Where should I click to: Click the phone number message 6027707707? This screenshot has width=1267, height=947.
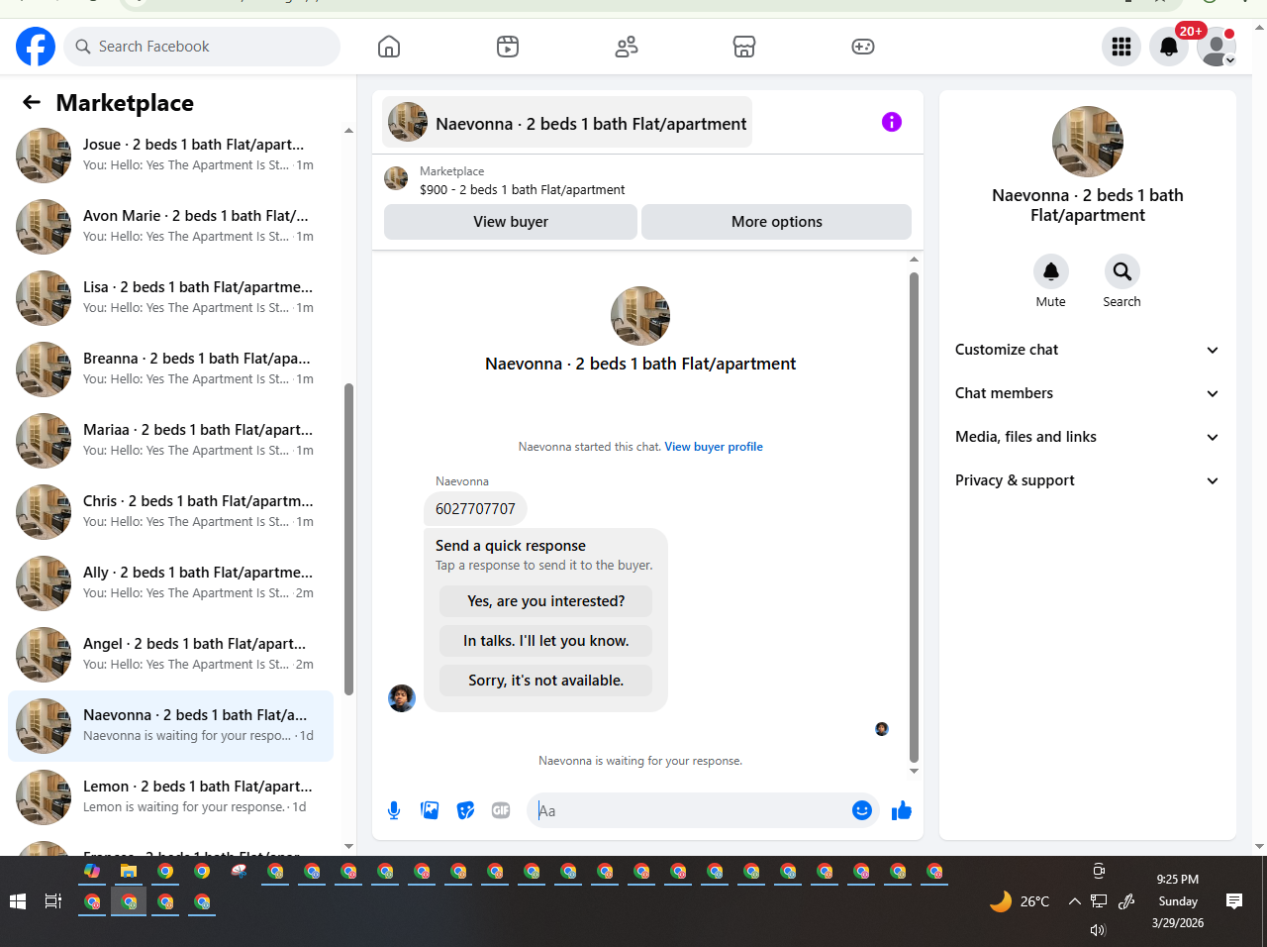tap(475, 509)
